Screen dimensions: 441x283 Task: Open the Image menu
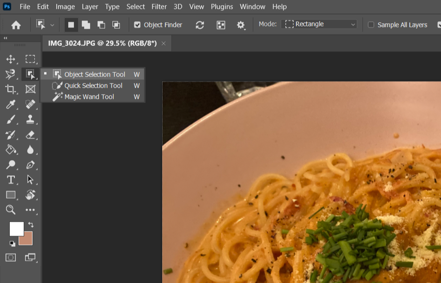pos(65,7)
